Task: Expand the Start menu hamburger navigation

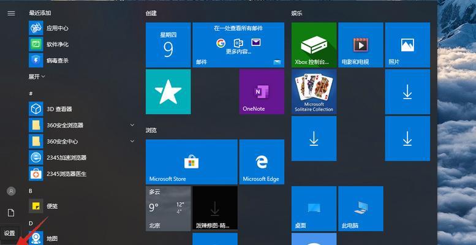Action: [11, 13]
